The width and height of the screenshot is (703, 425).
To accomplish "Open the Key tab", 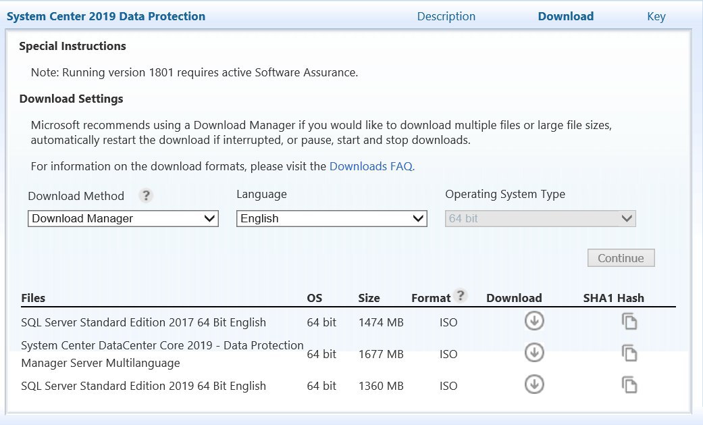I will [656, 17].
